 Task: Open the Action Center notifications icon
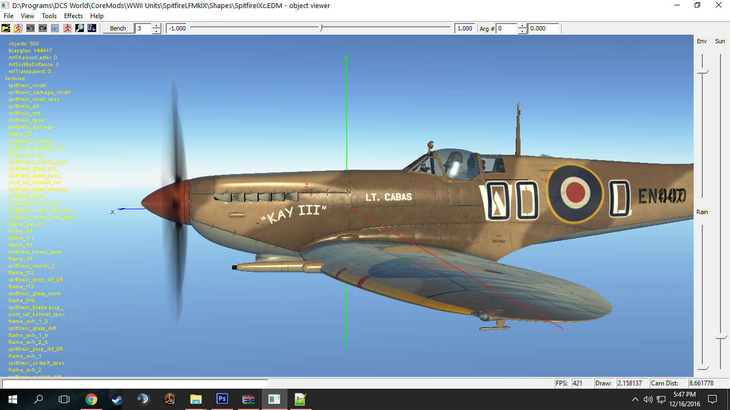(712, 399)
